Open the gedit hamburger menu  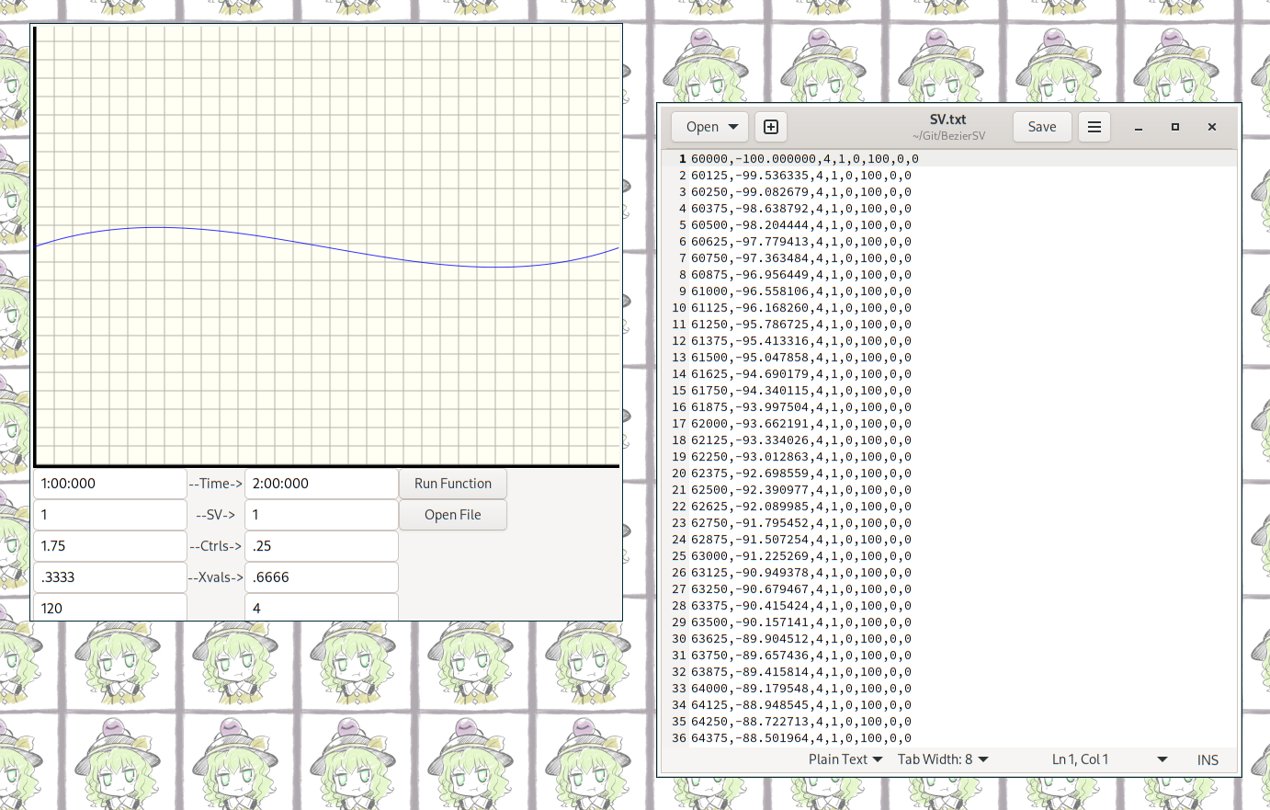pos(1094,127)
